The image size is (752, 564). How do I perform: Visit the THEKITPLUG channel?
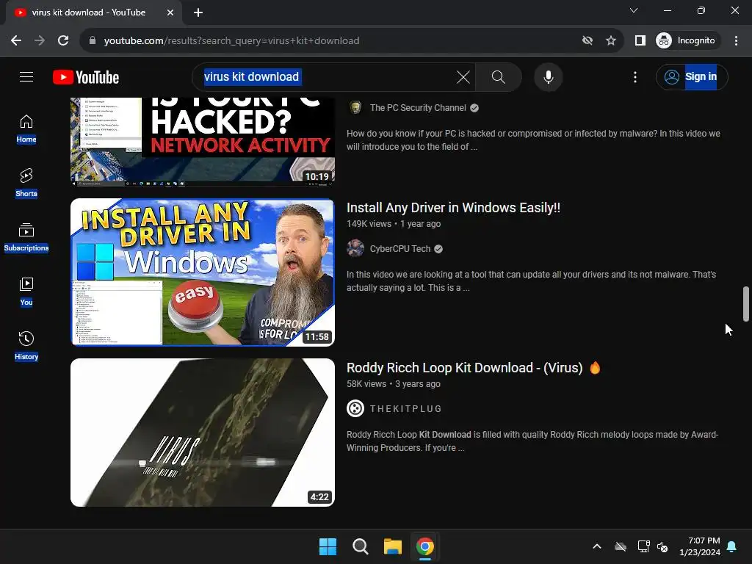pos(405,408)
